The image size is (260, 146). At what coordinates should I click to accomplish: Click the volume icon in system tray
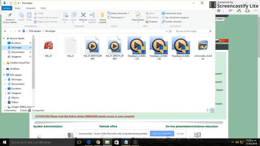point(237,142)
